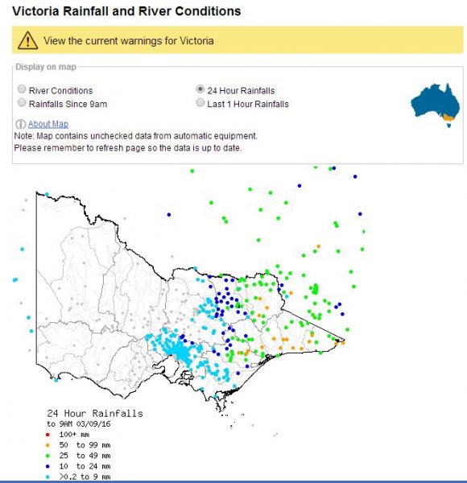Select Rainfalls Since 9am radio button

(x=22, y=102)
